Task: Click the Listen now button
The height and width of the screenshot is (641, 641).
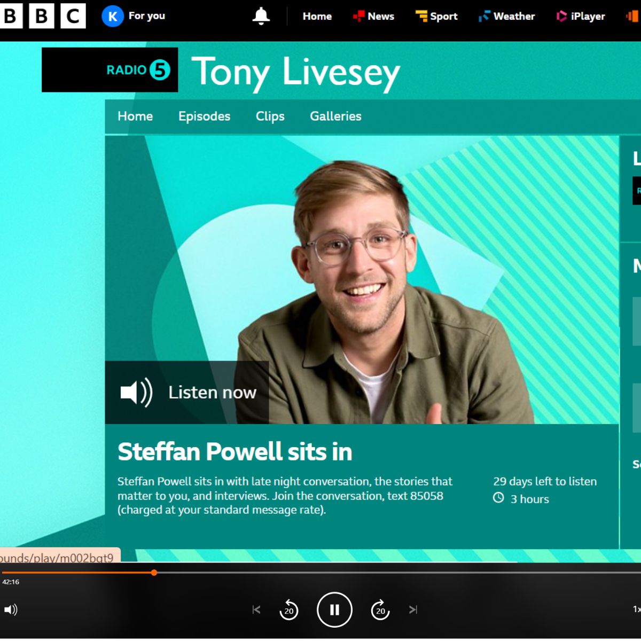Action: [x=187, y=393]
